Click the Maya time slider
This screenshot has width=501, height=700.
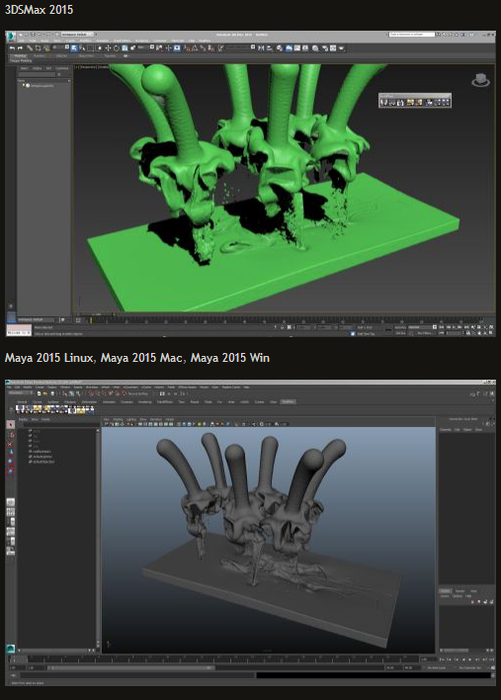[214, 658]
